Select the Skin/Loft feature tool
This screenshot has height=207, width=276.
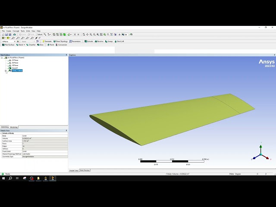coord(119,41)
